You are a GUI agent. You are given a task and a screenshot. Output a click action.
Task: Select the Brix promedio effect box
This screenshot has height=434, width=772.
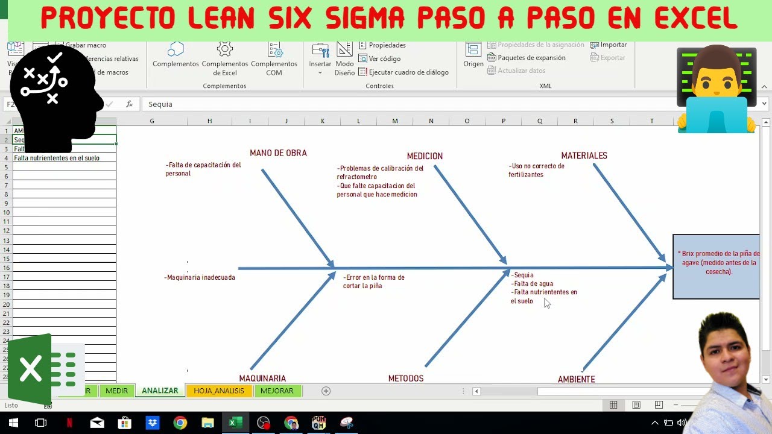point(717,266)
